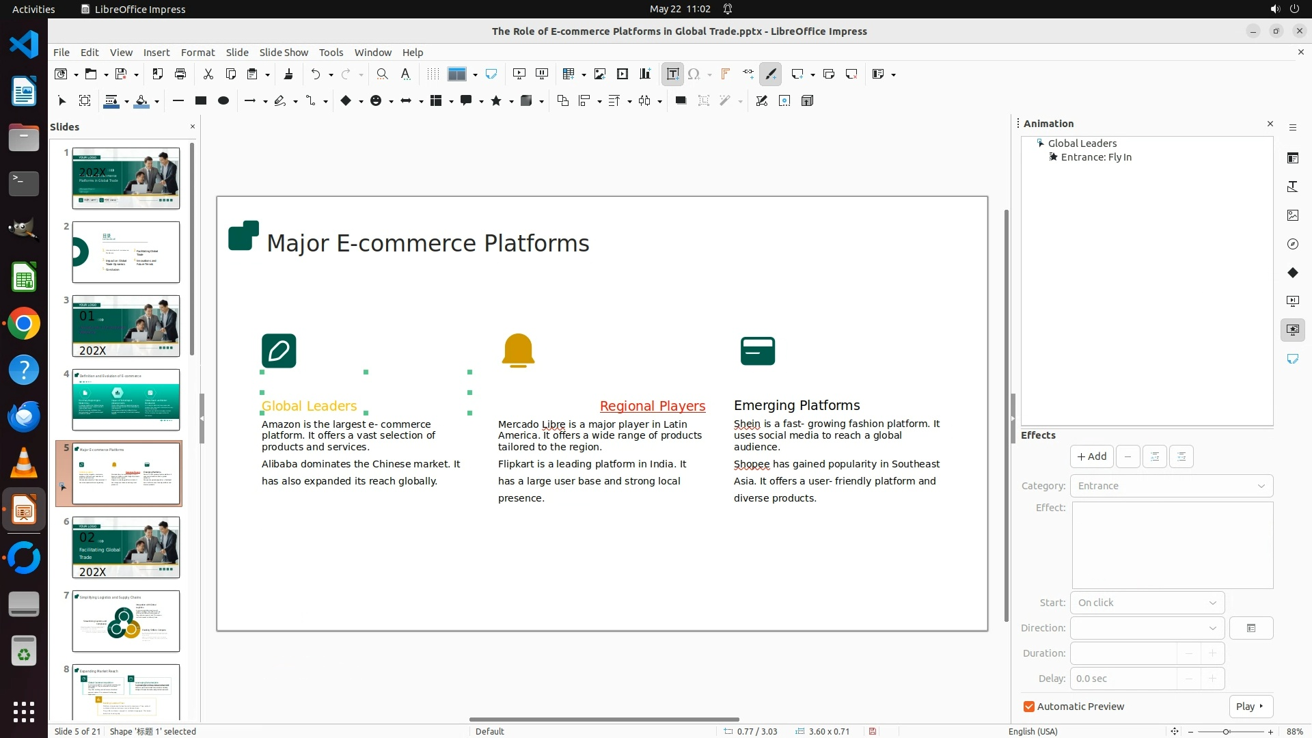Click the Insert Chart icon
Viewport: 1312px width, 738px height.
(645, 74)
